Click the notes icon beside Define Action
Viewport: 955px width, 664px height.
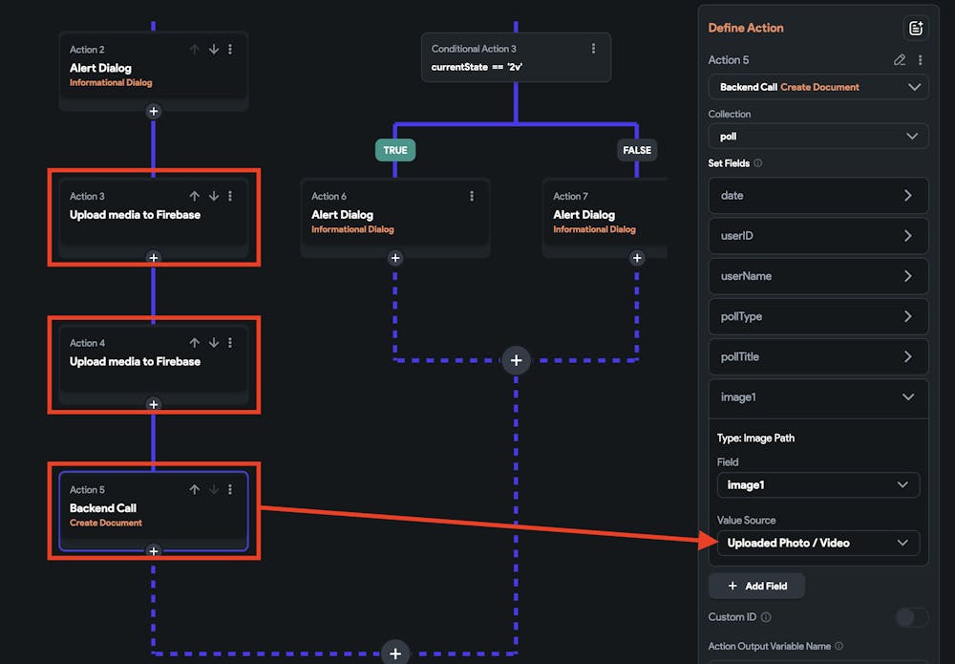point(915,28)
